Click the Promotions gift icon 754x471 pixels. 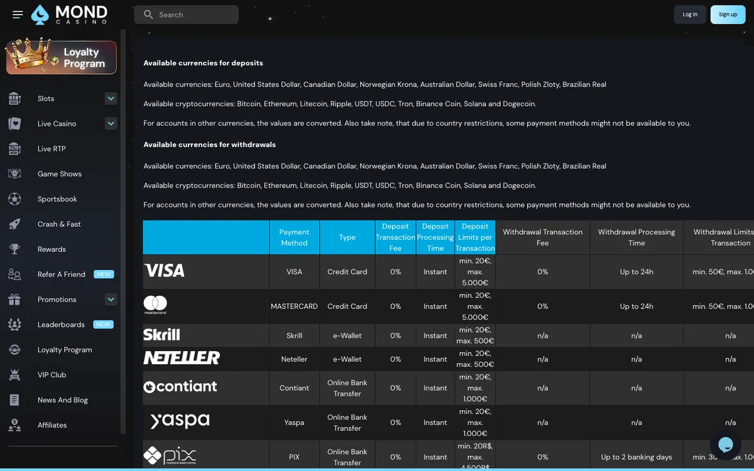[14, 300]
